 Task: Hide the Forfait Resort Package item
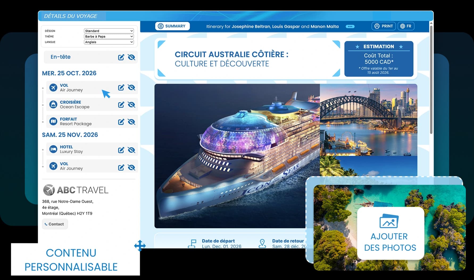[x=131, y=122]
